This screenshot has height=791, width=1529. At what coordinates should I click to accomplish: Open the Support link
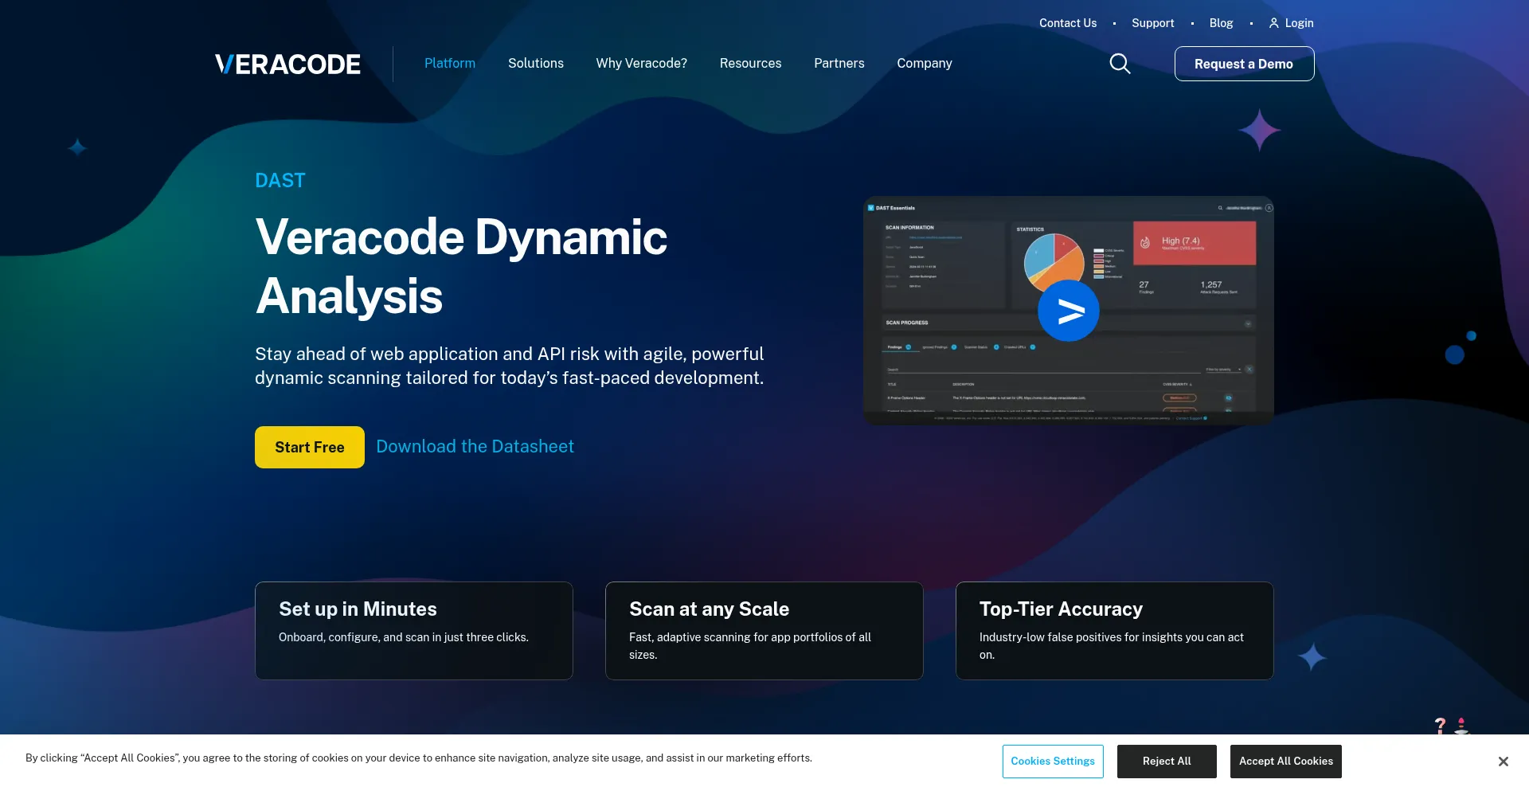coord(1153,23)
